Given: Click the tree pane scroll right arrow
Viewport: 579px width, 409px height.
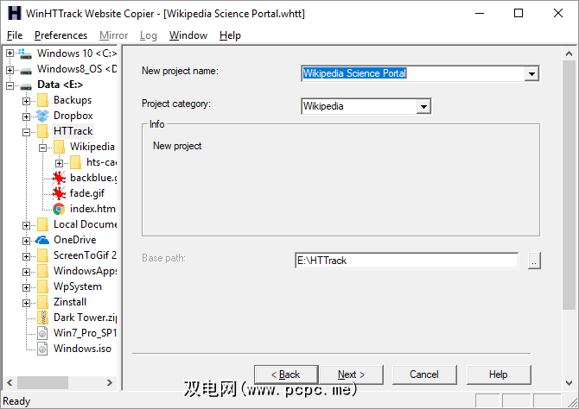Looking at the screenshot, I should click(110, 382).
